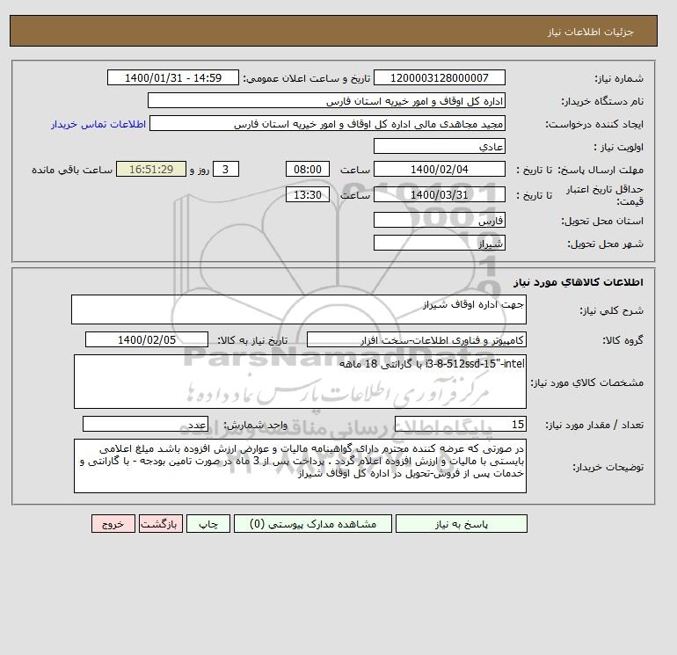The width and height of the screenshot is (677, 655).
Task: Click the label 'ایجاد کننده درخواست:'
Action: click(594, 124)
